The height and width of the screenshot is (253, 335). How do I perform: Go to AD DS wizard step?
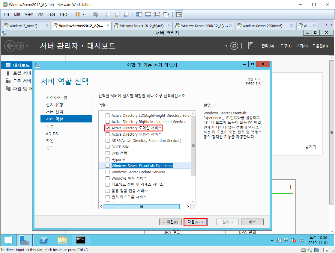click(52, 134)
